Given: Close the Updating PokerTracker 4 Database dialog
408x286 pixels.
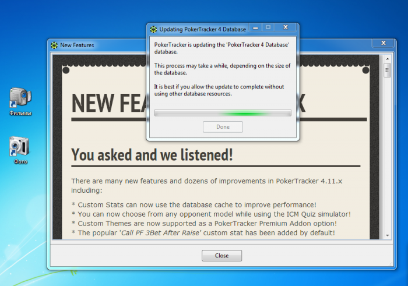Looking at the screenshot, I should 286,27.
